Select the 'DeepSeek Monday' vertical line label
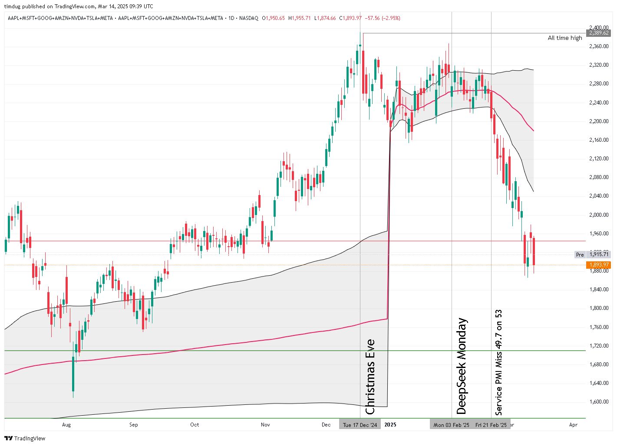The image size is (617, 446). click(x=462, y=366)
